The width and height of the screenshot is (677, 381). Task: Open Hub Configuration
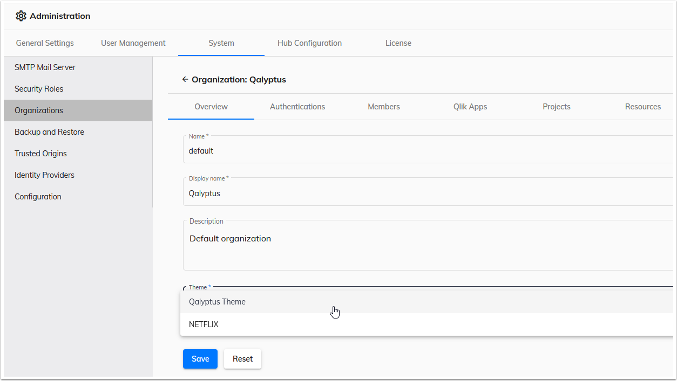tap(309, 43)
